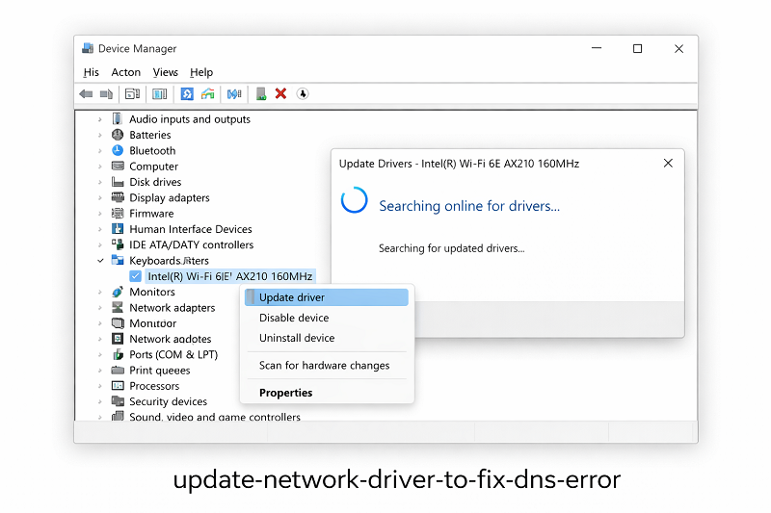Open the Views menu
771x513 pixels.
[165, 72]
